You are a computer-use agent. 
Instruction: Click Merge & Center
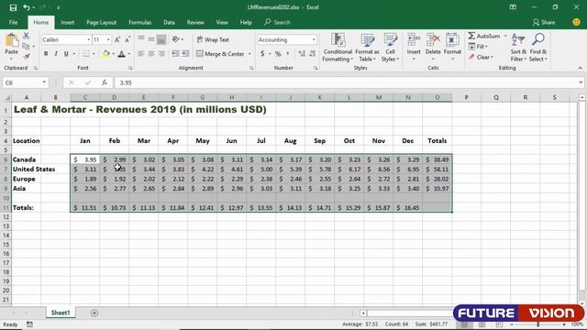[x=220, y=54]
